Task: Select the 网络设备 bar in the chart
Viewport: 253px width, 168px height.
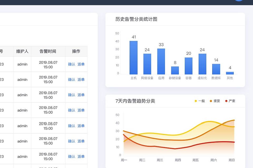Action: tap(147, 64)
